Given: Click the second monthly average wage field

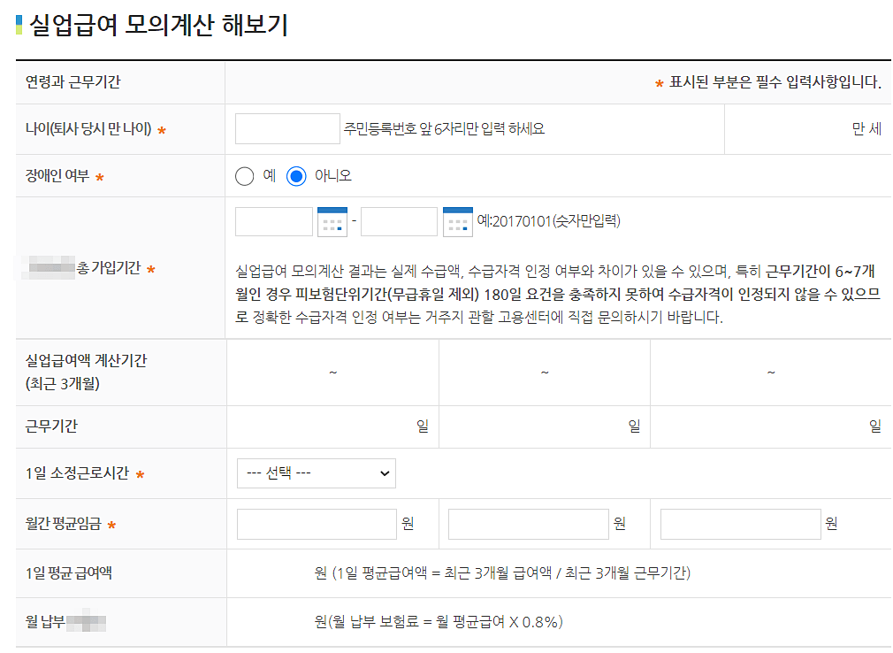Looking at the screenshot, I should tap(528, 523).
